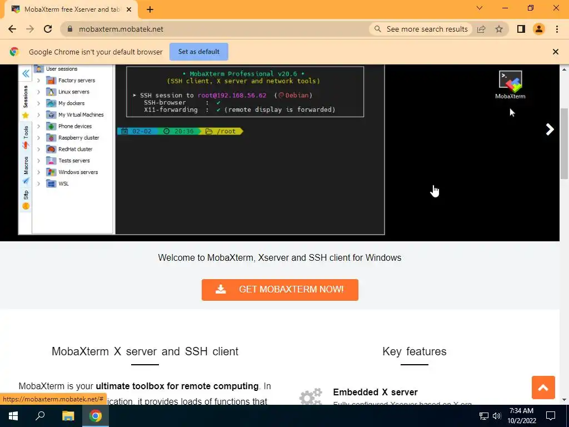The height and width of the screenshot is (427, 569).
Task: Expand the Factory servers tree node
Action: point(38,80)
